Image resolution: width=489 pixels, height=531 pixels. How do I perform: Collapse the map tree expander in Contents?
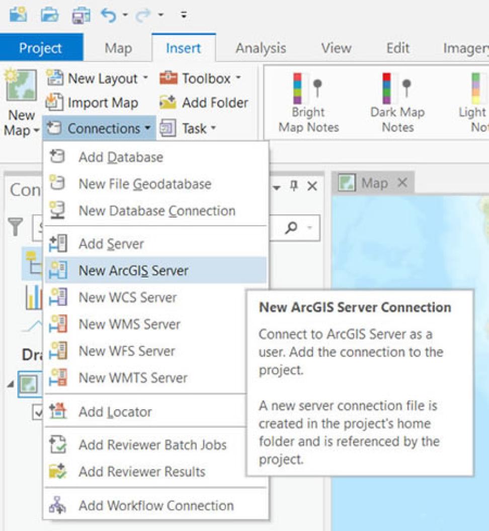point(11,384)
